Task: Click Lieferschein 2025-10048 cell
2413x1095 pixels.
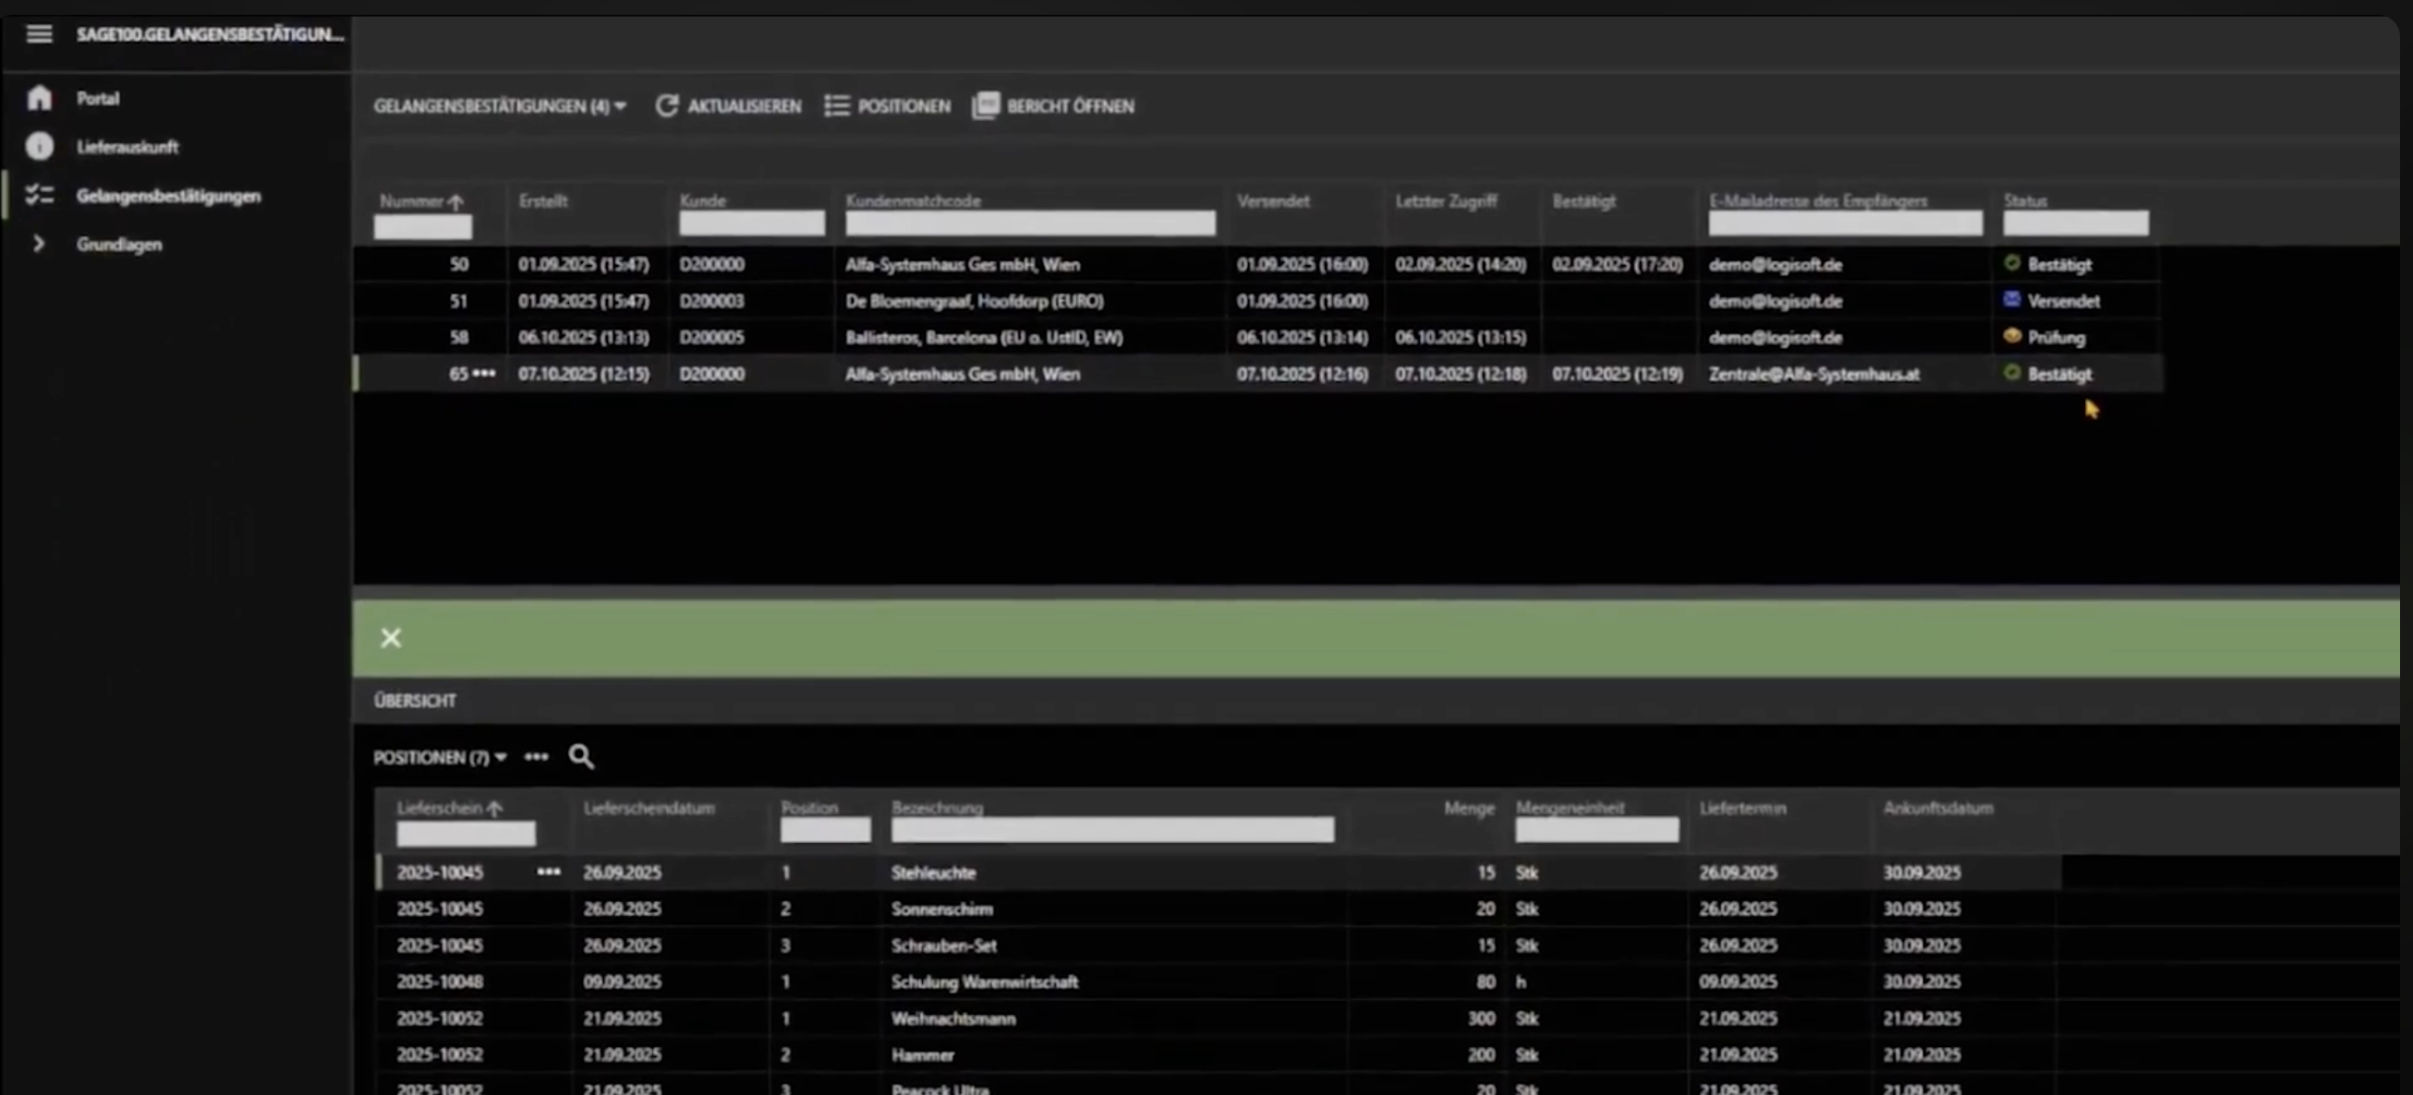Action: click(440, 981)
